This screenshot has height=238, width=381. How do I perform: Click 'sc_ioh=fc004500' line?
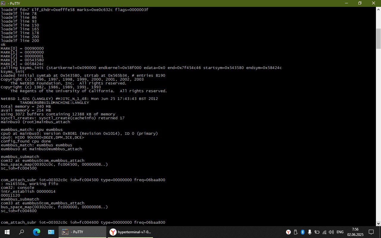[x=19, y=168]
